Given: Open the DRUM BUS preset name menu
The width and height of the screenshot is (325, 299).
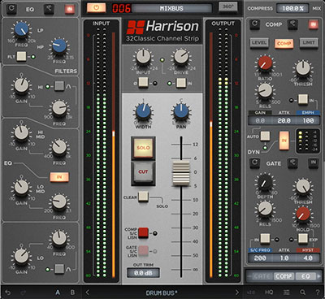Looking at the screenshot, I should click(x=161, y=292).
